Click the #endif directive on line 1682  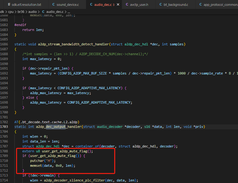20,25
